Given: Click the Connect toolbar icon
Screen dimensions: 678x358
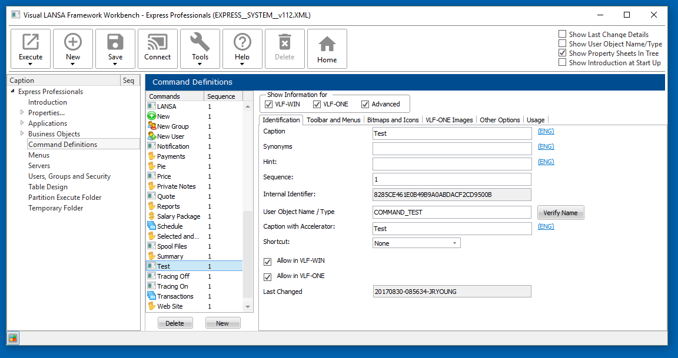Looking at the screenshot, I should coord(157,42).
